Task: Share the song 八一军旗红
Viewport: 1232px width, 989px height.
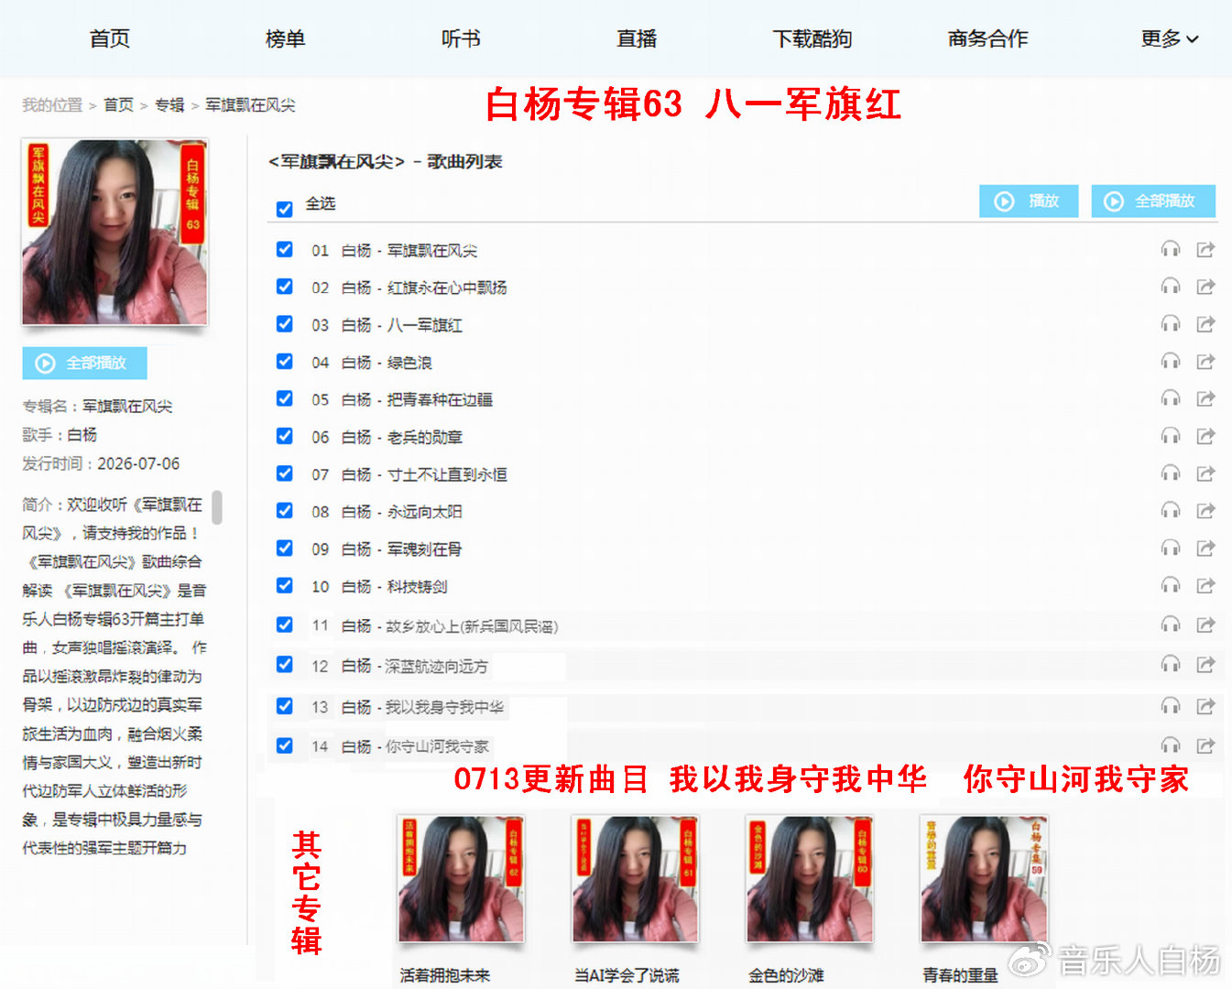Action: coord(1205,324)
